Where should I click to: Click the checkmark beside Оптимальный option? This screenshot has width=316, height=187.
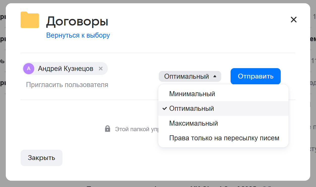coord(165,109)
